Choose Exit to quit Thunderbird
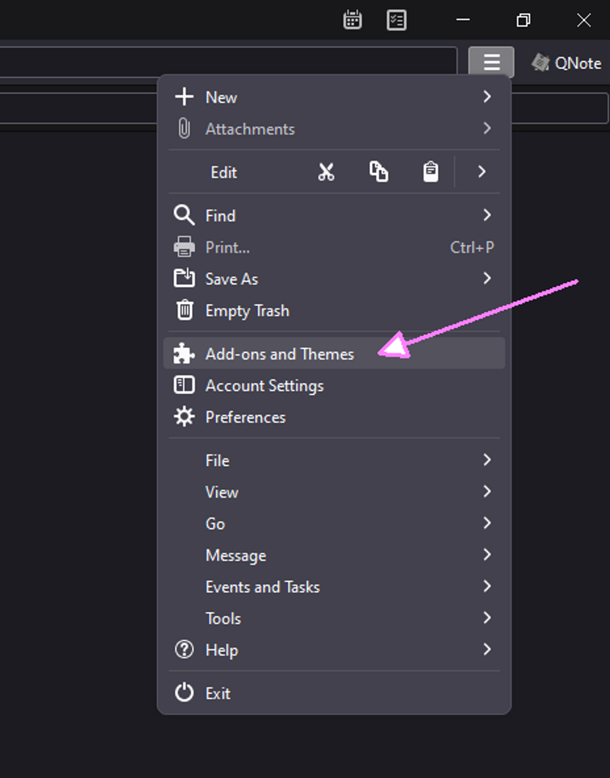The width and height of the screenshot is (610, 778). tap(218, 693)
